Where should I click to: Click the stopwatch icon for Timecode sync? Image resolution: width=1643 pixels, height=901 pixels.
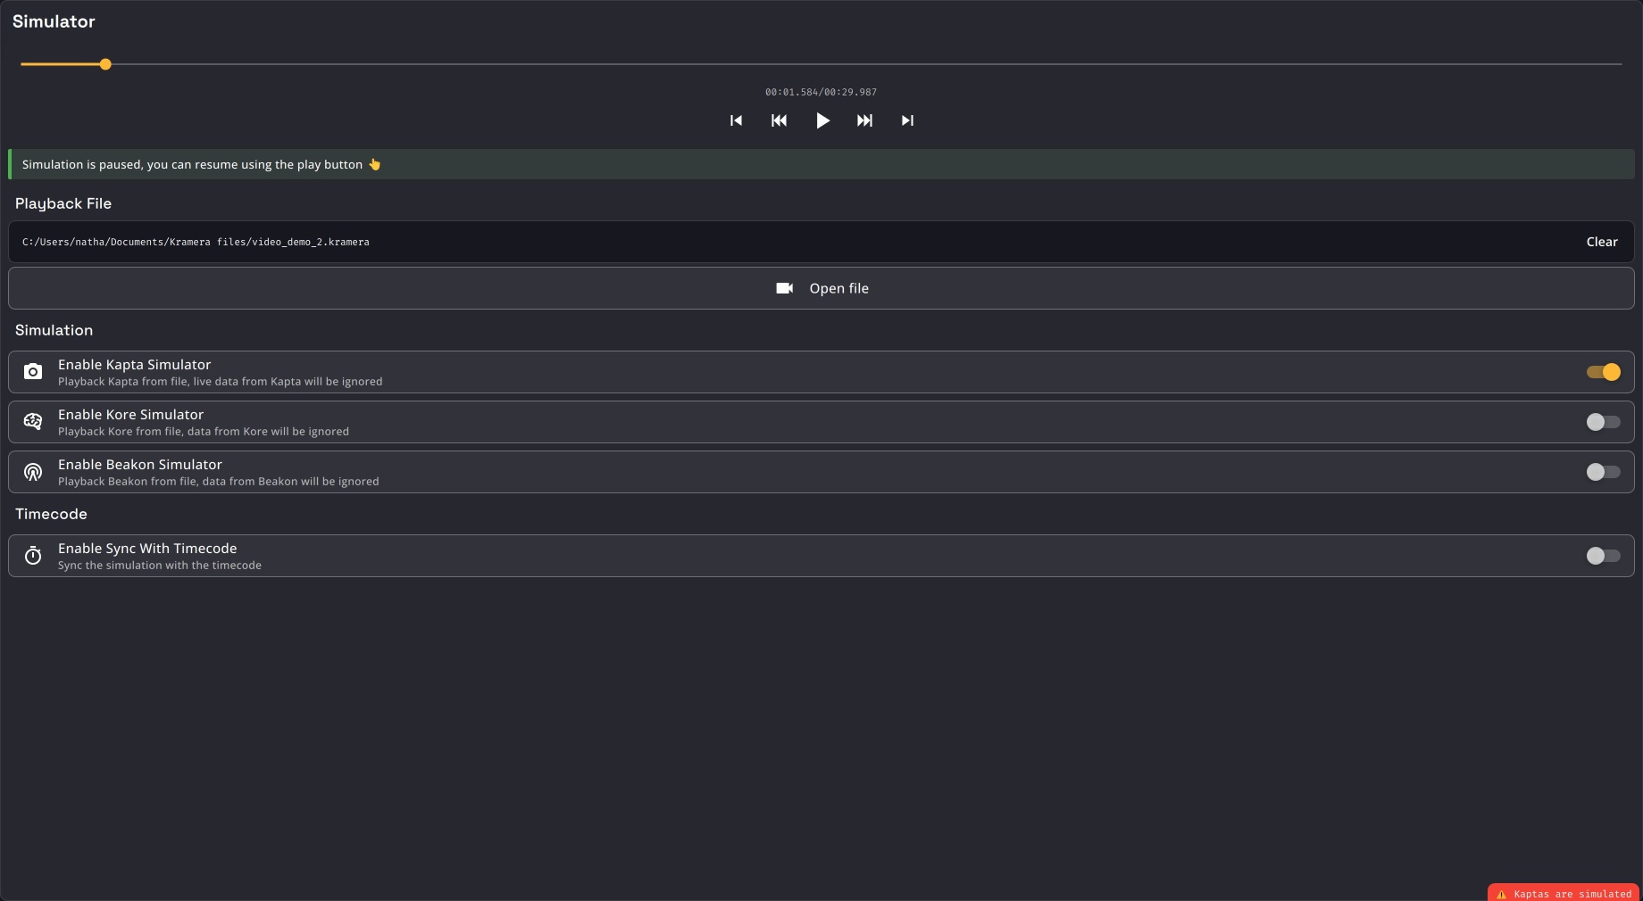33,556
